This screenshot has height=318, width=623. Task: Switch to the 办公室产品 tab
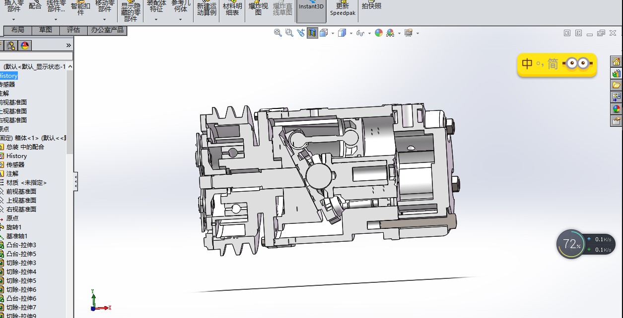[x=107, y=30]
